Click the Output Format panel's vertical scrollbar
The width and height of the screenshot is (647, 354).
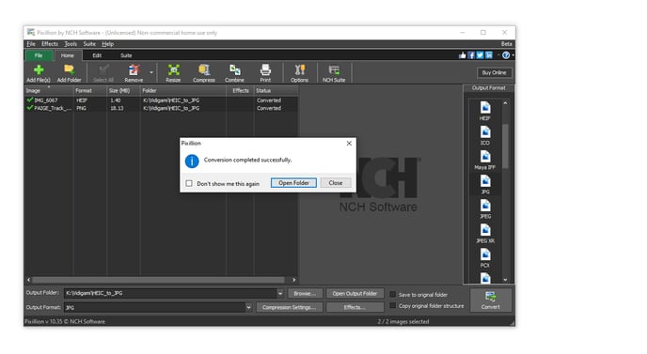[506, 146]
